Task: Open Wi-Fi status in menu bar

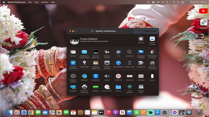Action: 173,2
